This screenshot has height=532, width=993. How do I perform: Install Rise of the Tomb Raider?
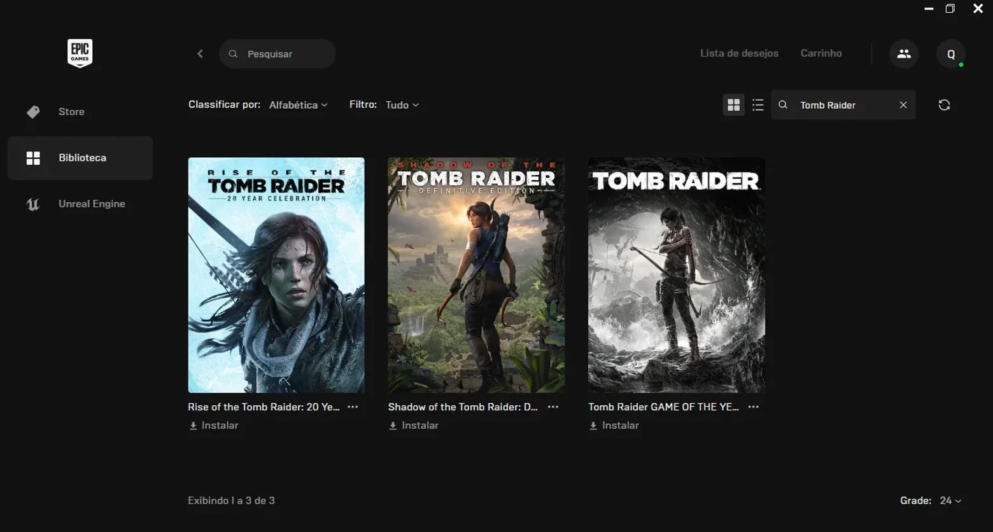pos(214,426)
